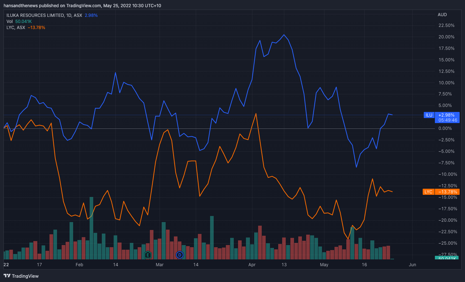This screenshot has height=282, width=465.
Task: Click the Feb label on time axis
Action: [79, 265]
